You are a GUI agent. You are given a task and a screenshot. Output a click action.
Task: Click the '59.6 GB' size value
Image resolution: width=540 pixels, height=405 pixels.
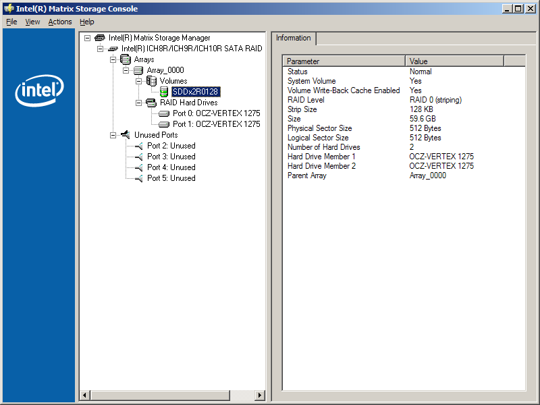click(423, 119)
